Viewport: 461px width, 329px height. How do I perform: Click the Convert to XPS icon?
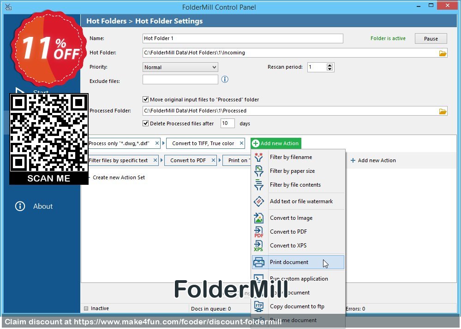(x=259, y=246)
